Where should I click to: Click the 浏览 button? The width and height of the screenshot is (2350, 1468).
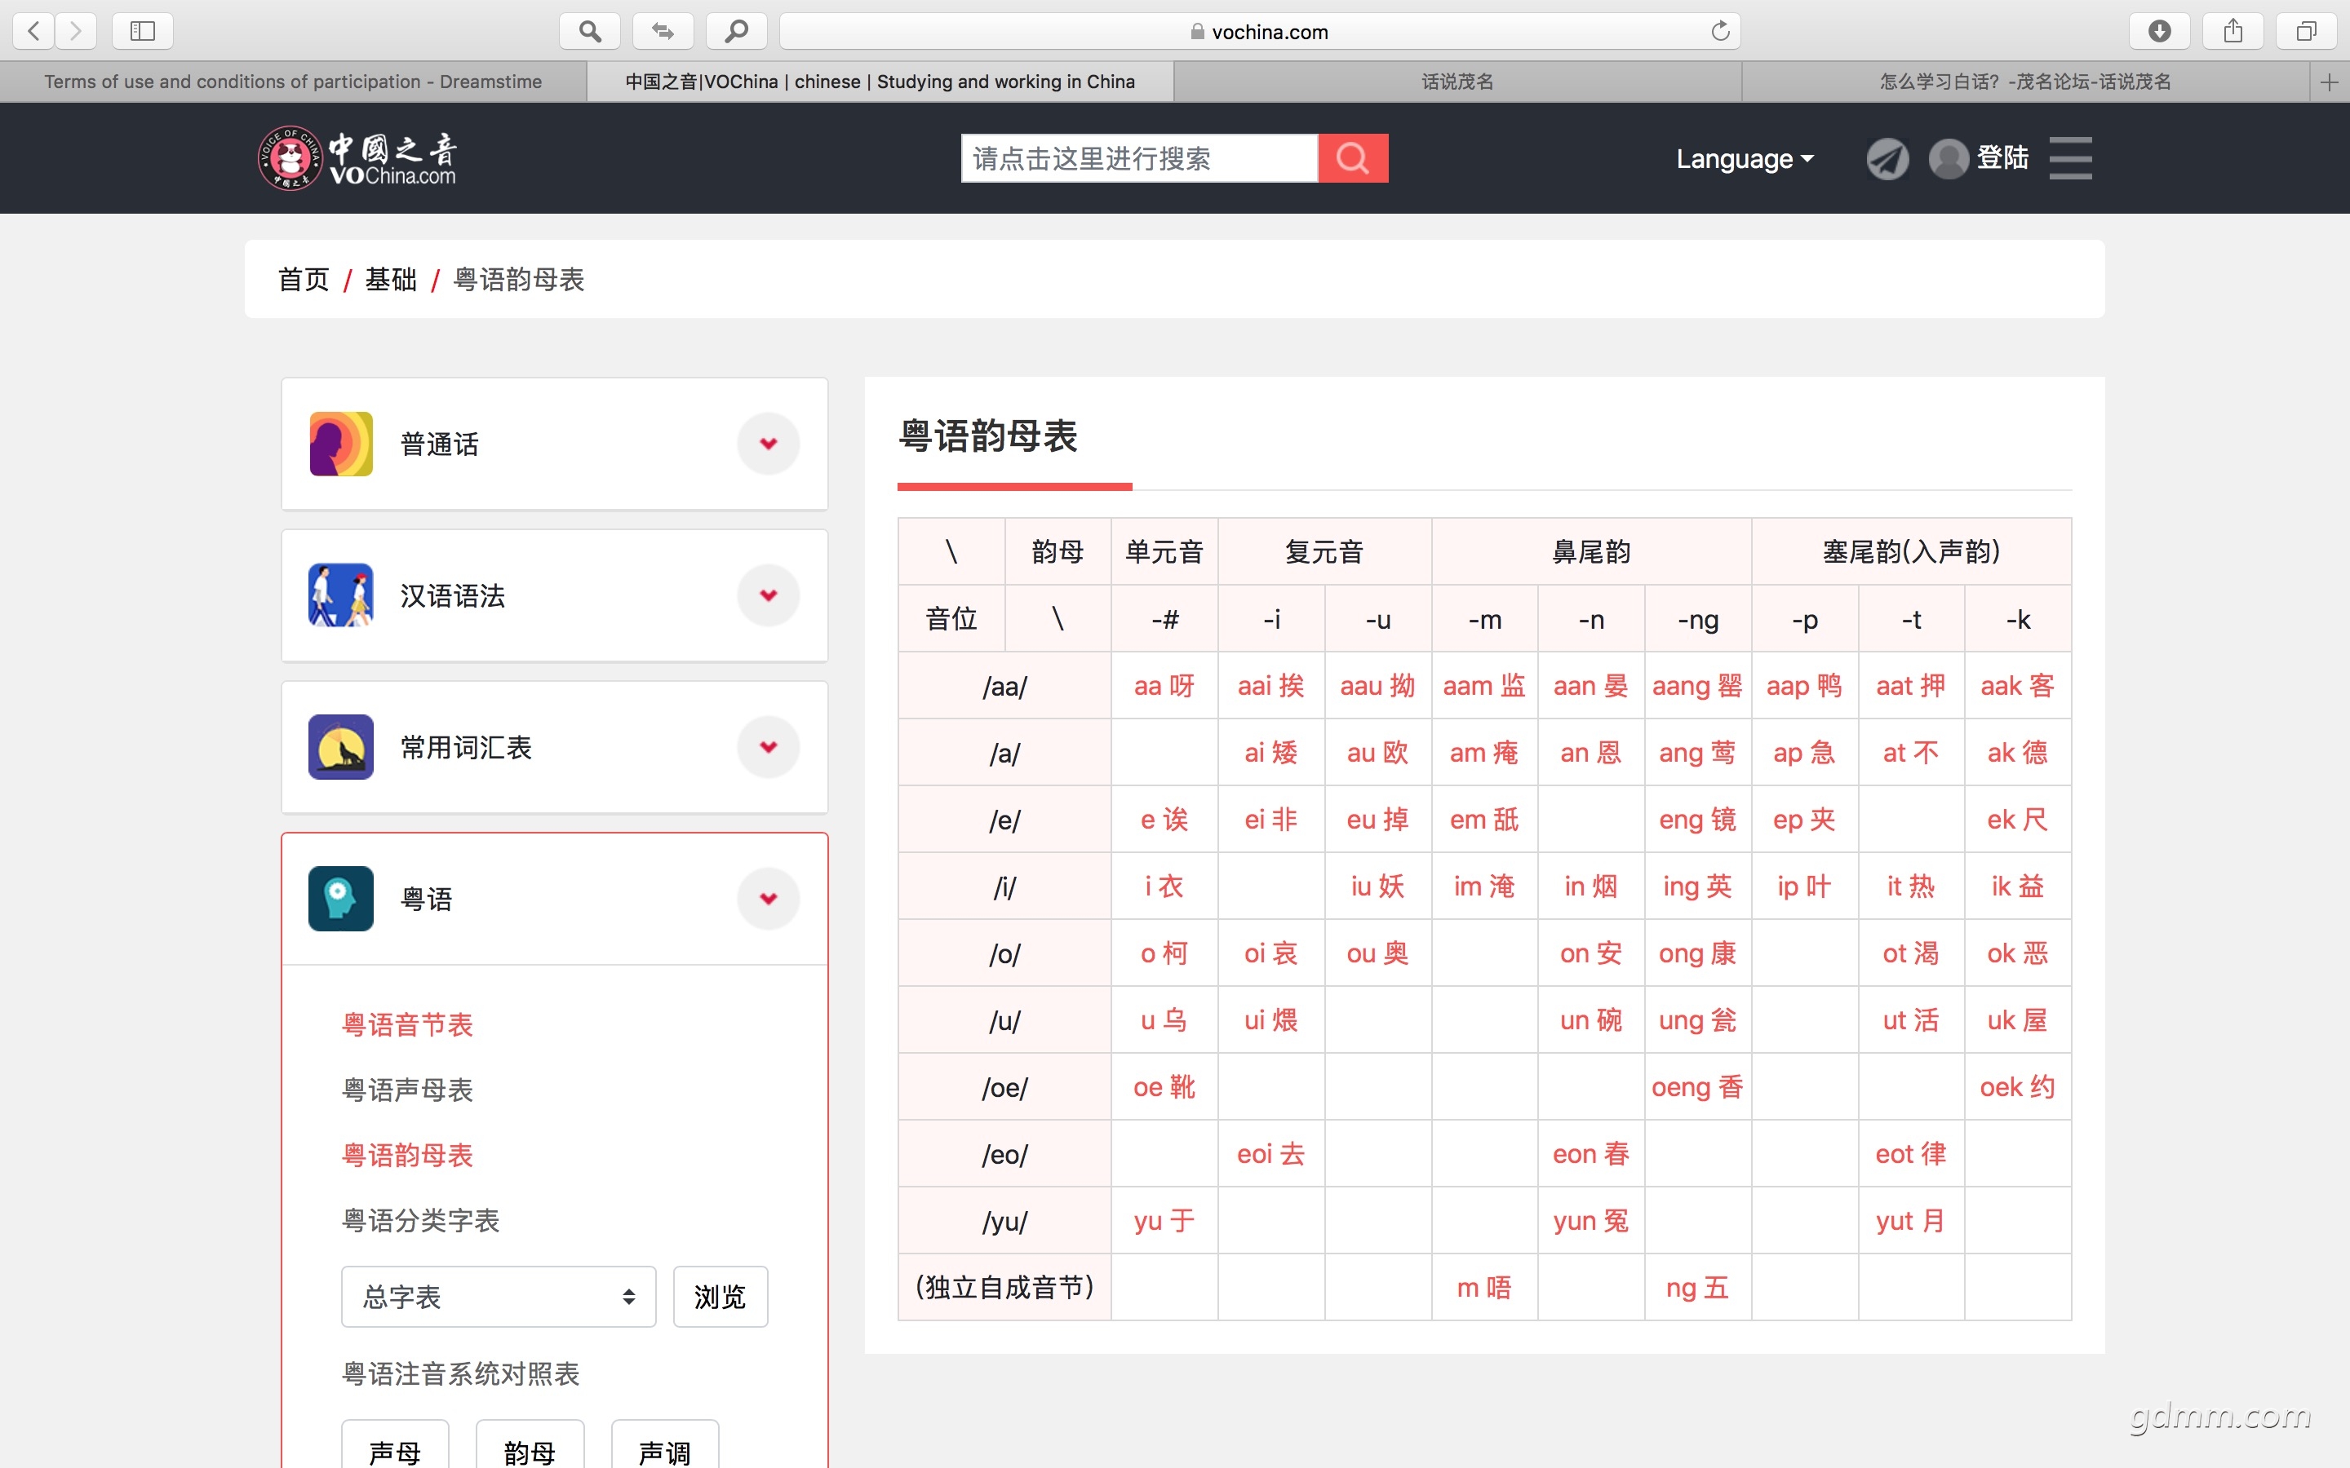click(721, 1296)
